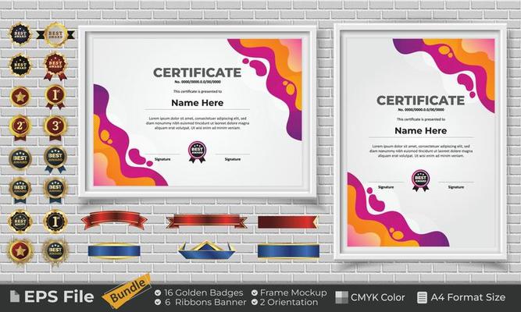Click pink BEST AWARD seal on portrait certificate
This screenshot has height=312, width=521.
coord(421,180)
